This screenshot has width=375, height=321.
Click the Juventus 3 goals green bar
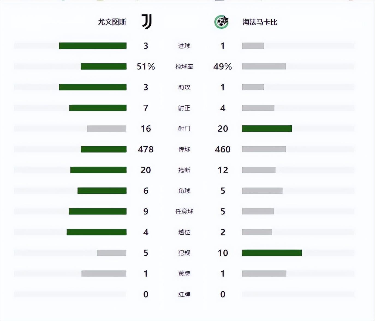(93, 46)
